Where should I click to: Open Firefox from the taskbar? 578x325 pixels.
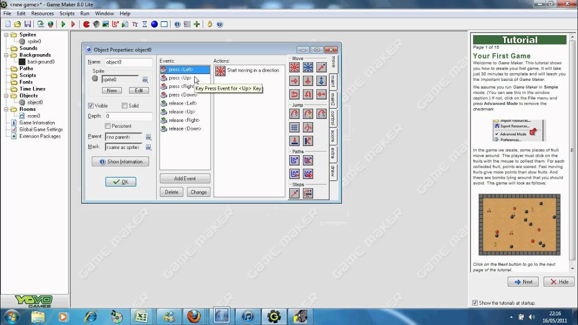pos(194,316)
